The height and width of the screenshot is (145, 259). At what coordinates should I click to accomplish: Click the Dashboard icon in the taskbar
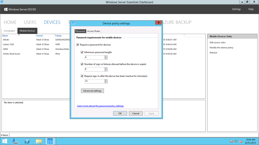pos(50,141)
